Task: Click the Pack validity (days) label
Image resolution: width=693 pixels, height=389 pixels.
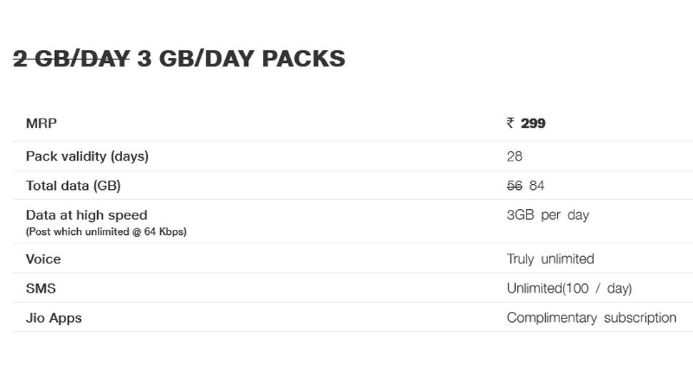Action: tap(87, 156)
